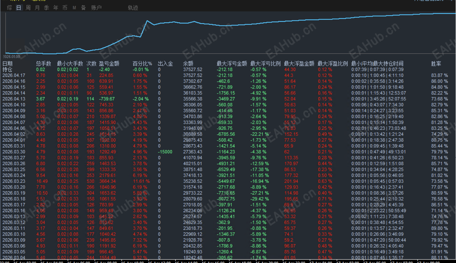The image size is (456, 263).
Task: Select the 2026.03.30 row with -15000 withdrawal
Action: point(228,152)
